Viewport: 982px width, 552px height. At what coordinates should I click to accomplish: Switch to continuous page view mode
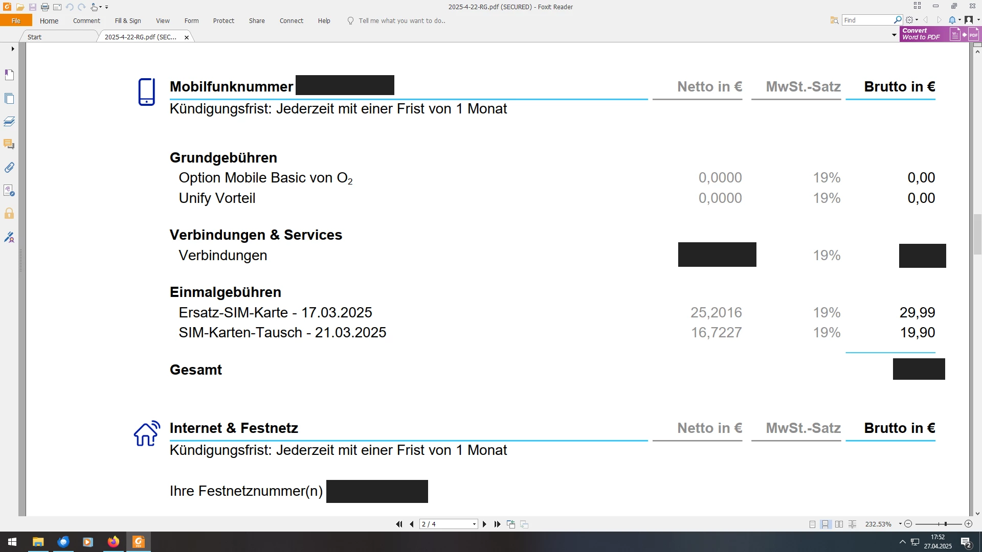click(825, 524)
